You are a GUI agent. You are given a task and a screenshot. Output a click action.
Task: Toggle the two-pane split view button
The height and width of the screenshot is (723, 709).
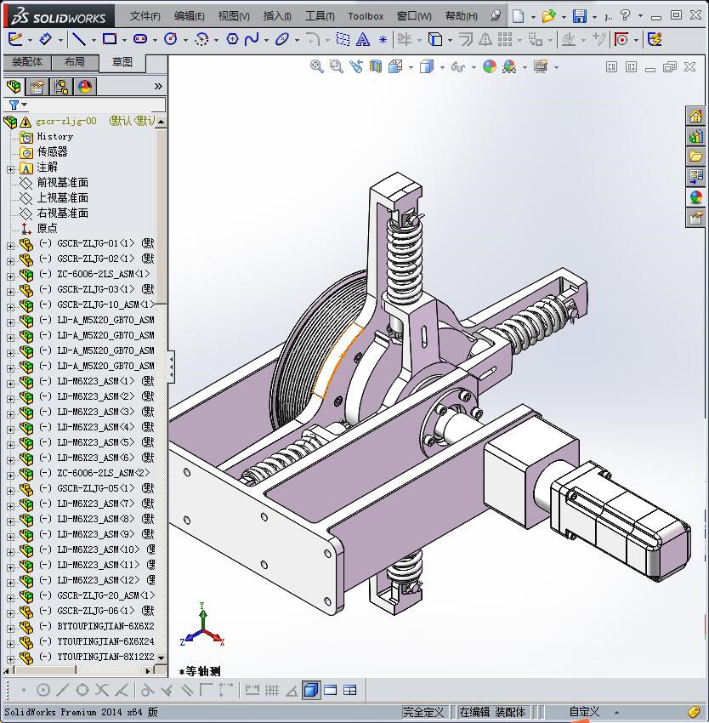tap(331, 691)
